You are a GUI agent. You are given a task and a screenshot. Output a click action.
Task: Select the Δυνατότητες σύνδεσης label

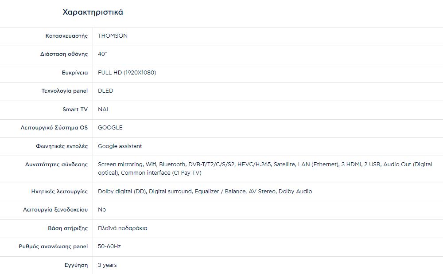tap(56, 164)
